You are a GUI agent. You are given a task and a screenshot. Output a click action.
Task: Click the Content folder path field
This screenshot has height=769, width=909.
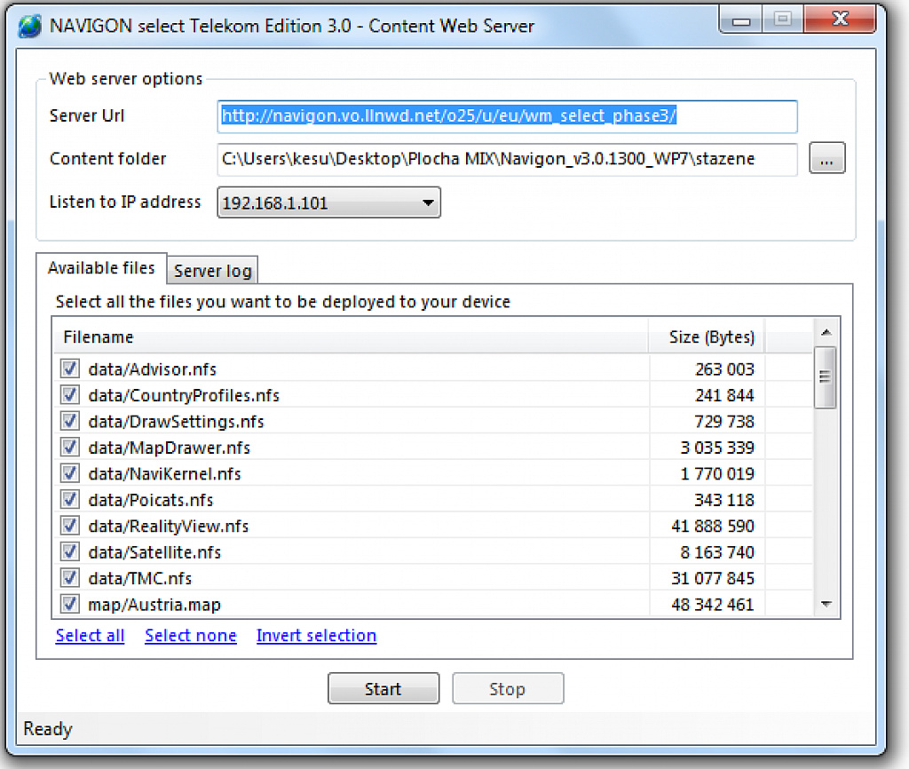coord(507,159)
